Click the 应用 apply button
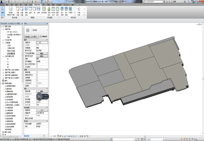This screenshot has width=204, height=141. [x=44, y=136]
